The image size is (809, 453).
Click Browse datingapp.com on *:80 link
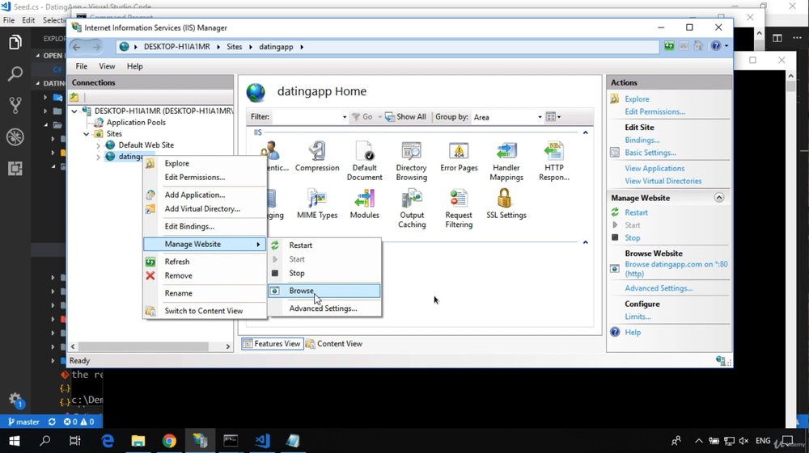tap(676, 269)
